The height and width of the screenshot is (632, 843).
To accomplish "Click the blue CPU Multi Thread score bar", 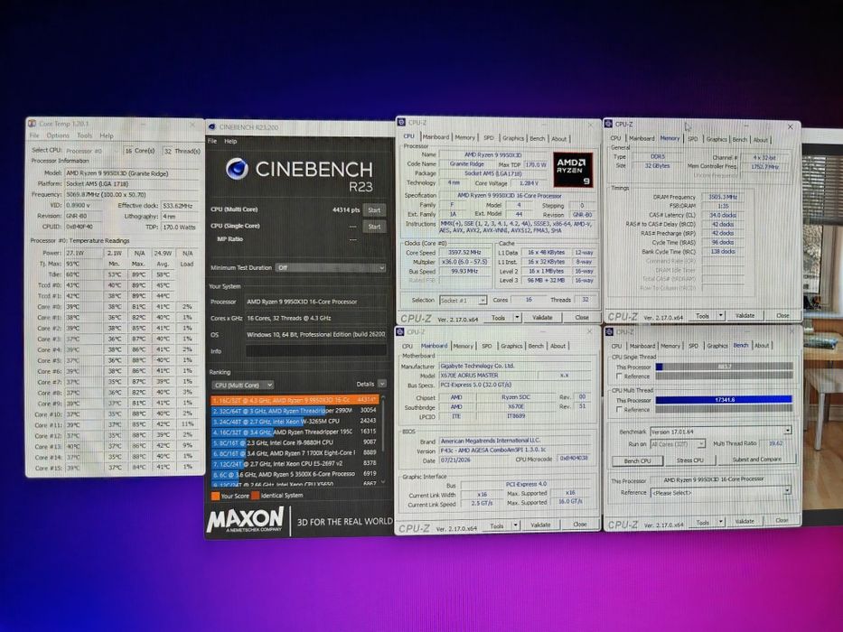I will tap(724, 400).
